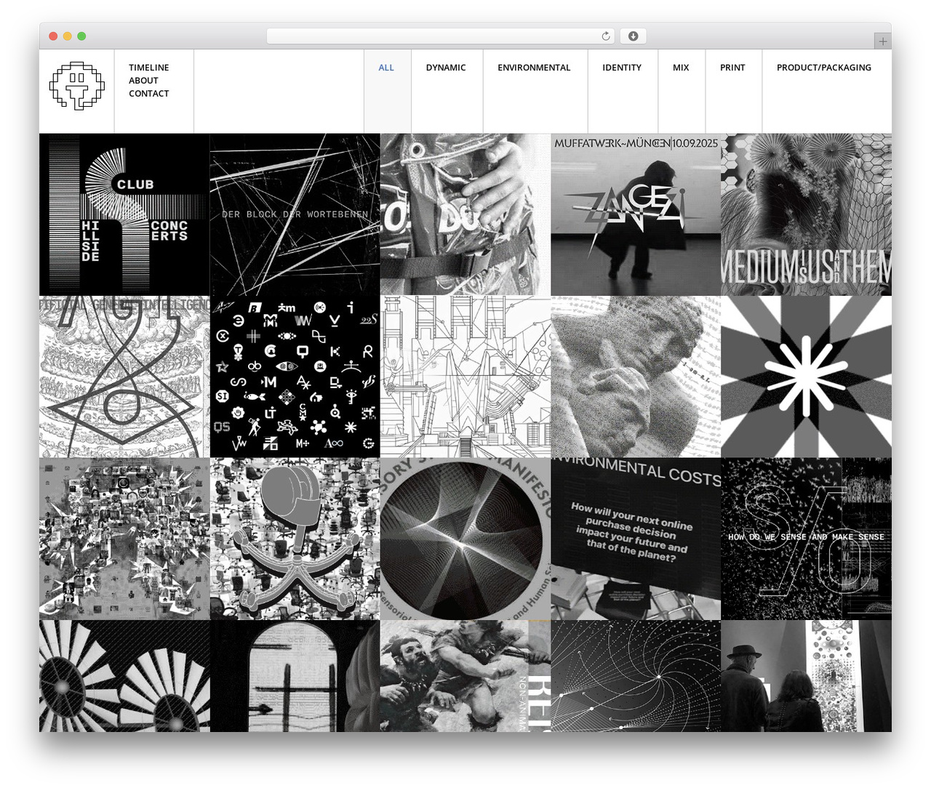Select Product/Packaging filter
The width and height of the screenshot is (931, 788).
click(824, 68)
